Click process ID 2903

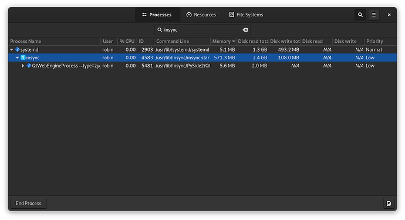click(147, 50)
